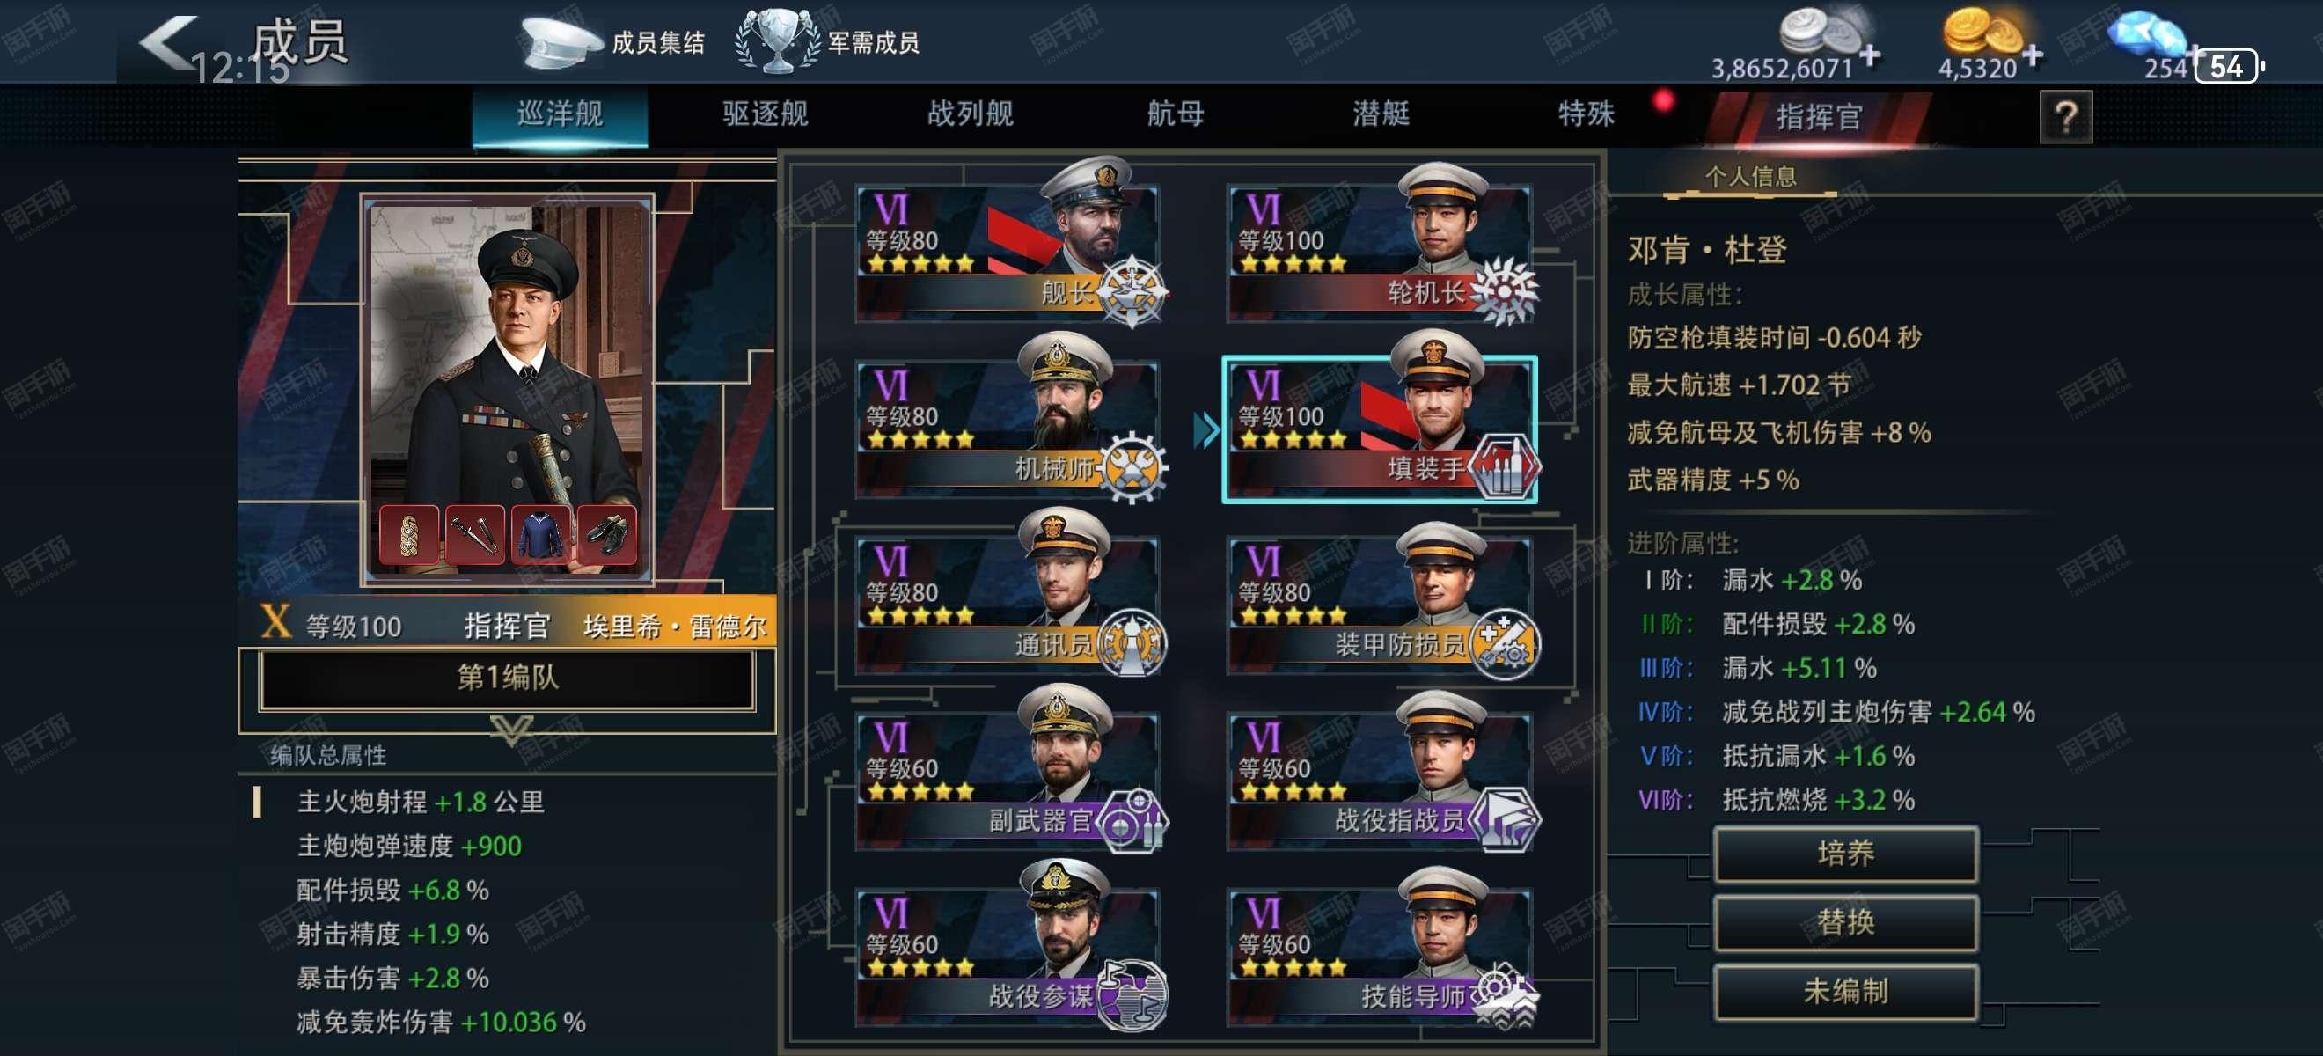This screenshot has height=1056, width=2323.
Task: Click the 未编制 button
Action: click(1845, 991)
